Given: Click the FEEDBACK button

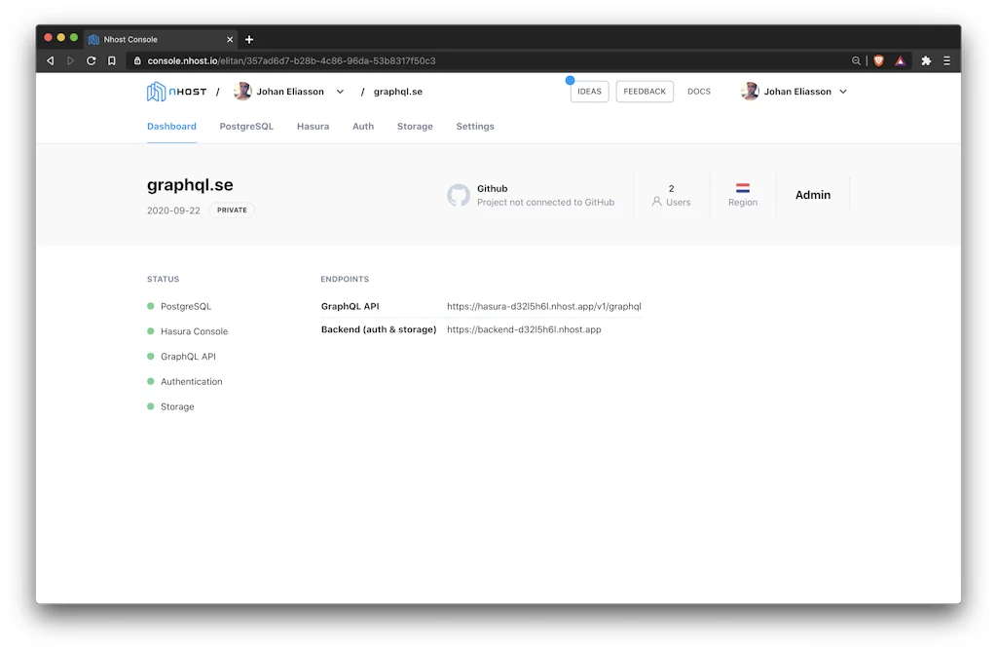Looking at the screenshot, I should (644, 91).
